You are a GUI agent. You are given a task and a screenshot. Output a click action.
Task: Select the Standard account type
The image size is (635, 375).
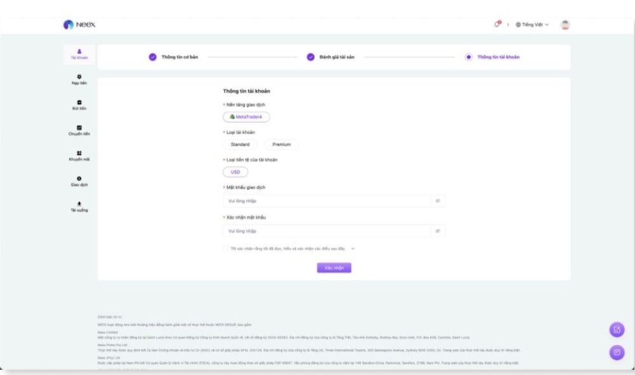pos(240,144)
